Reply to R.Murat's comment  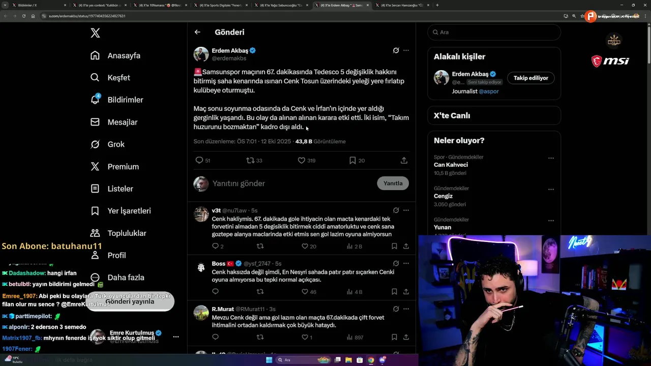[x=215, y=337]
